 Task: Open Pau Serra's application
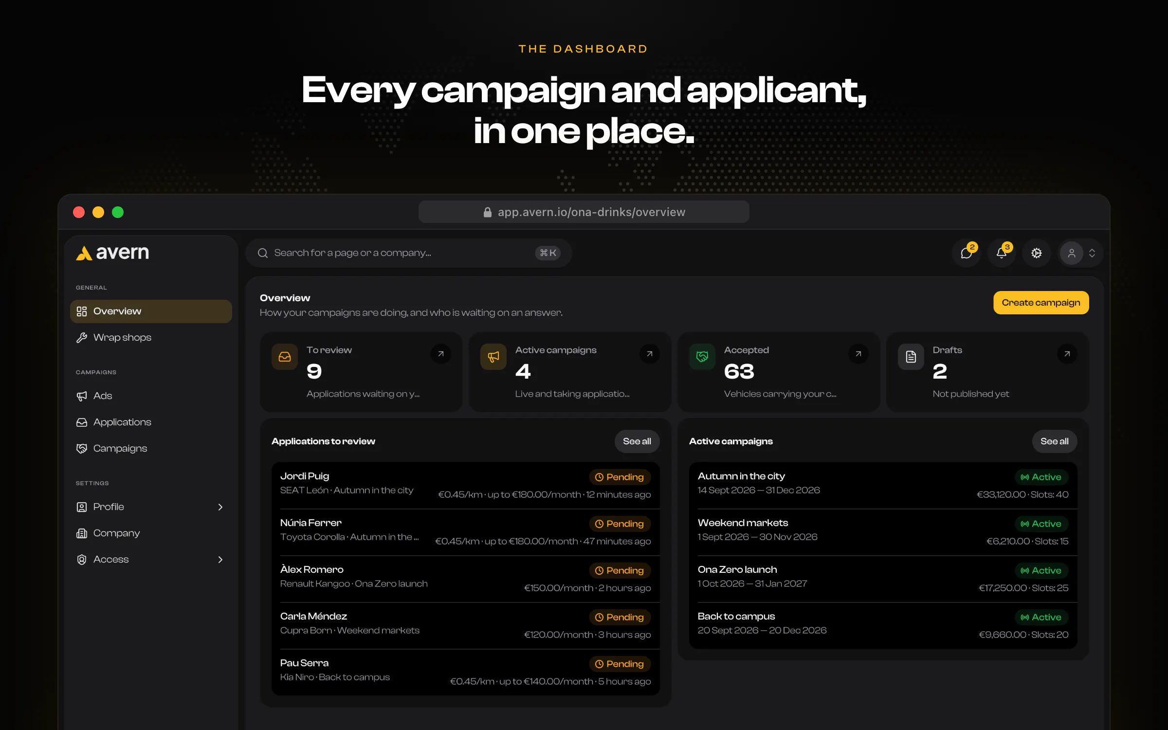pos(466,672)
